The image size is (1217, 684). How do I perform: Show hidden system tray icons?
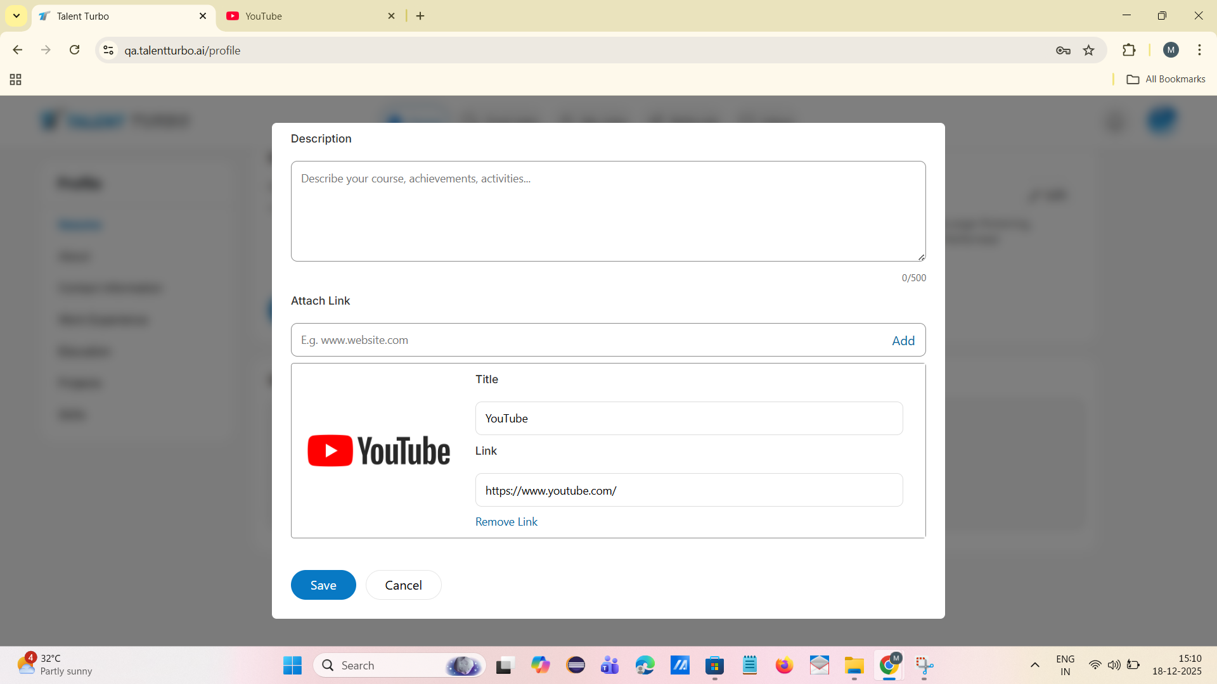[x=1035, y=665]
